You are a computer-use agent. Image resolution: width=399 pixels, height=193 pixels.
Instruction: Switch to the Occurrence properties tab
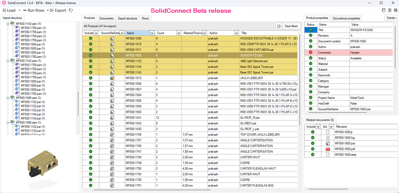(x=346, y=18)
